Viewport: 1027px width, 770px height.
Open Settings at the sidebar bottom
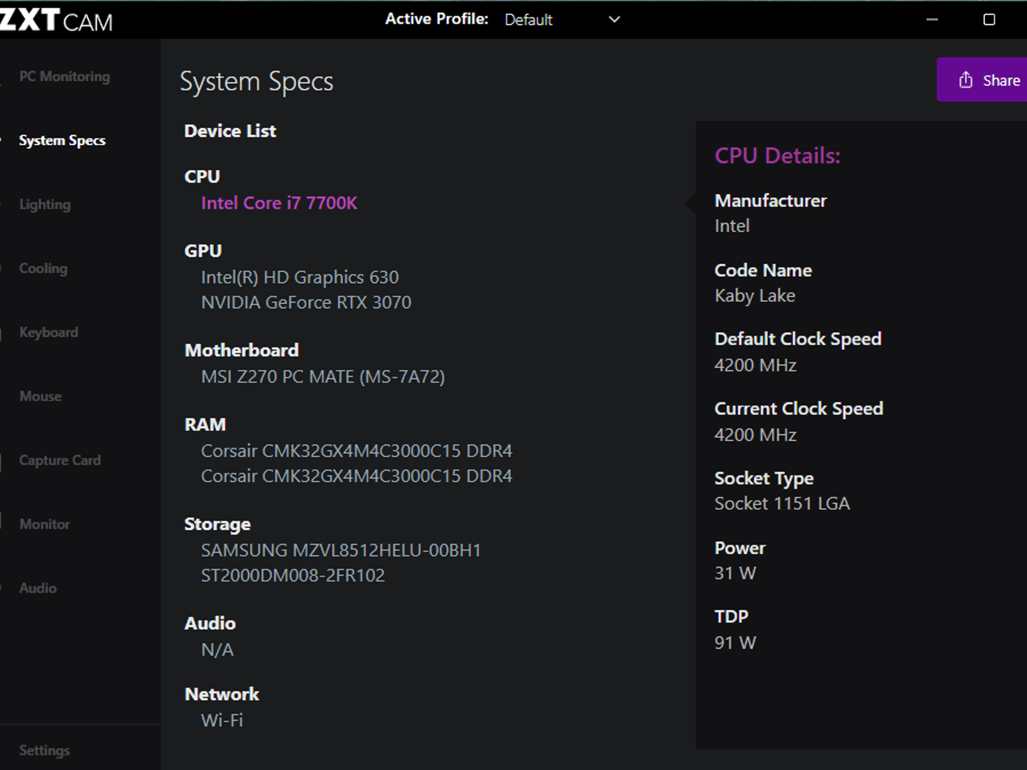[x=44, y=750]
